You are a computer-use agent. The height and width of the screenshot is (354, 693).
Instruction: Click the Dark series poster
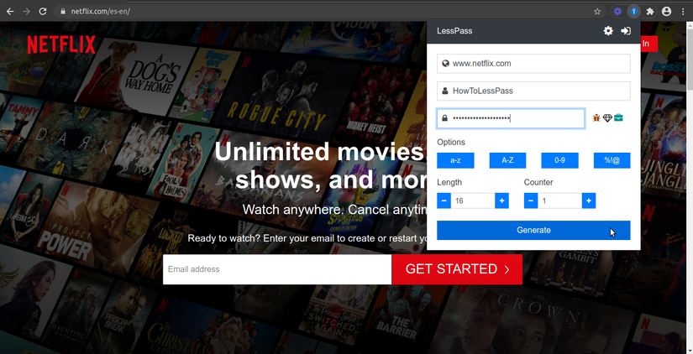pyautogui.click(x=73, y=136)
